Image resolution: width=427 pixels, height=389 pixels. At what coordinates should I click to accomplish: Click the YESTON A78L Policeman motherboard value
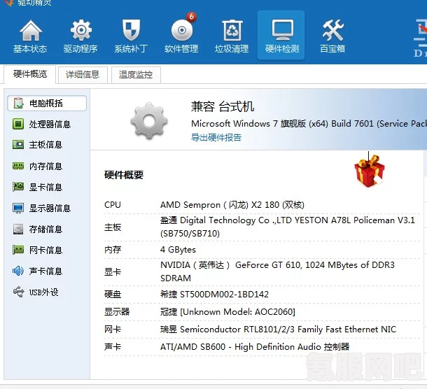[x=288, y=227]
